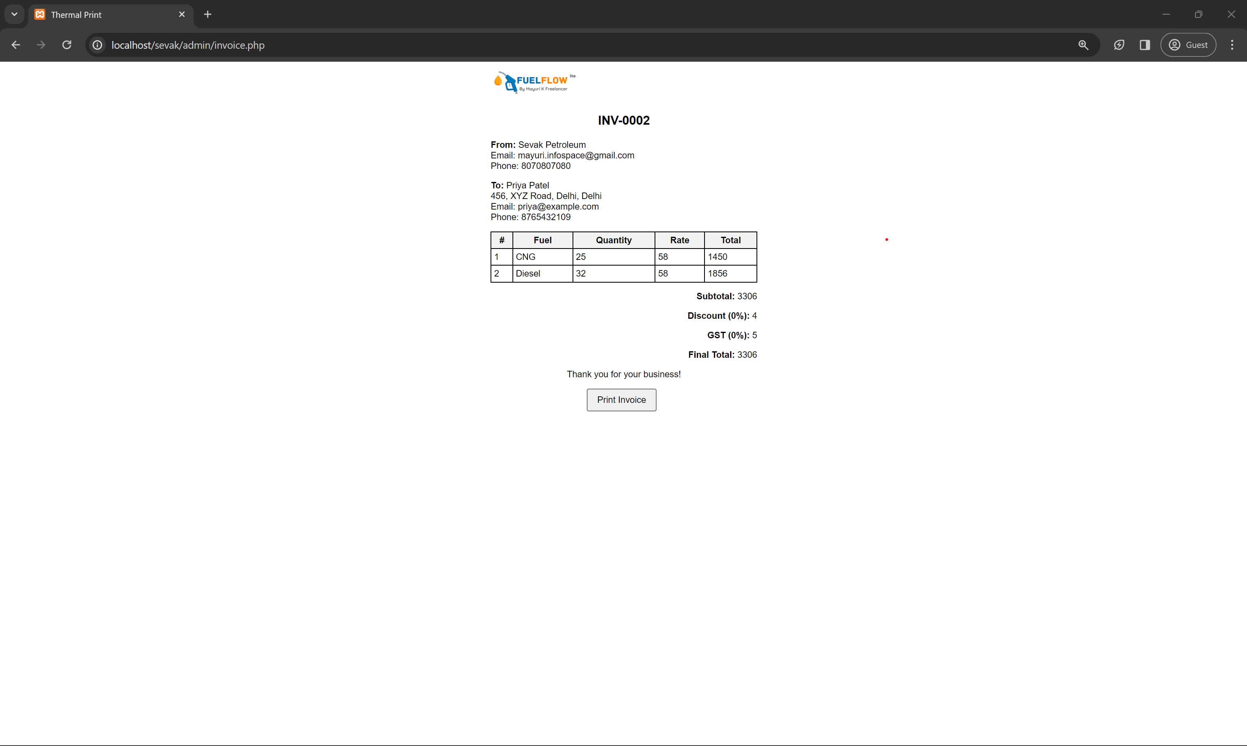This screenshot has width=1247, height=746.
Task: Open the zoom magnifier icon
Action: (1083, 45)
